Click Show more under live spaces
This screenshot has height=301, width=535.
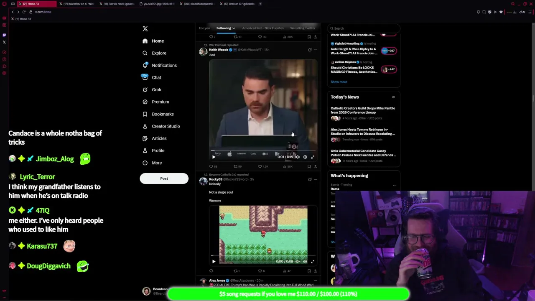(339, 82)
